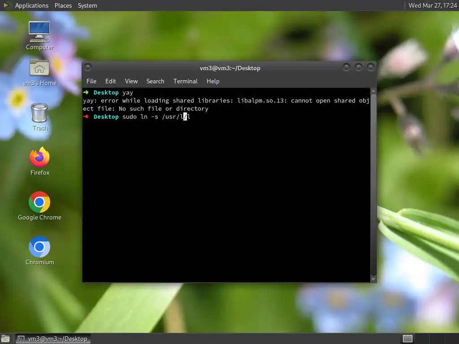
Task: Click the MATE logo icon in top panel
Action: coord(7,5)
